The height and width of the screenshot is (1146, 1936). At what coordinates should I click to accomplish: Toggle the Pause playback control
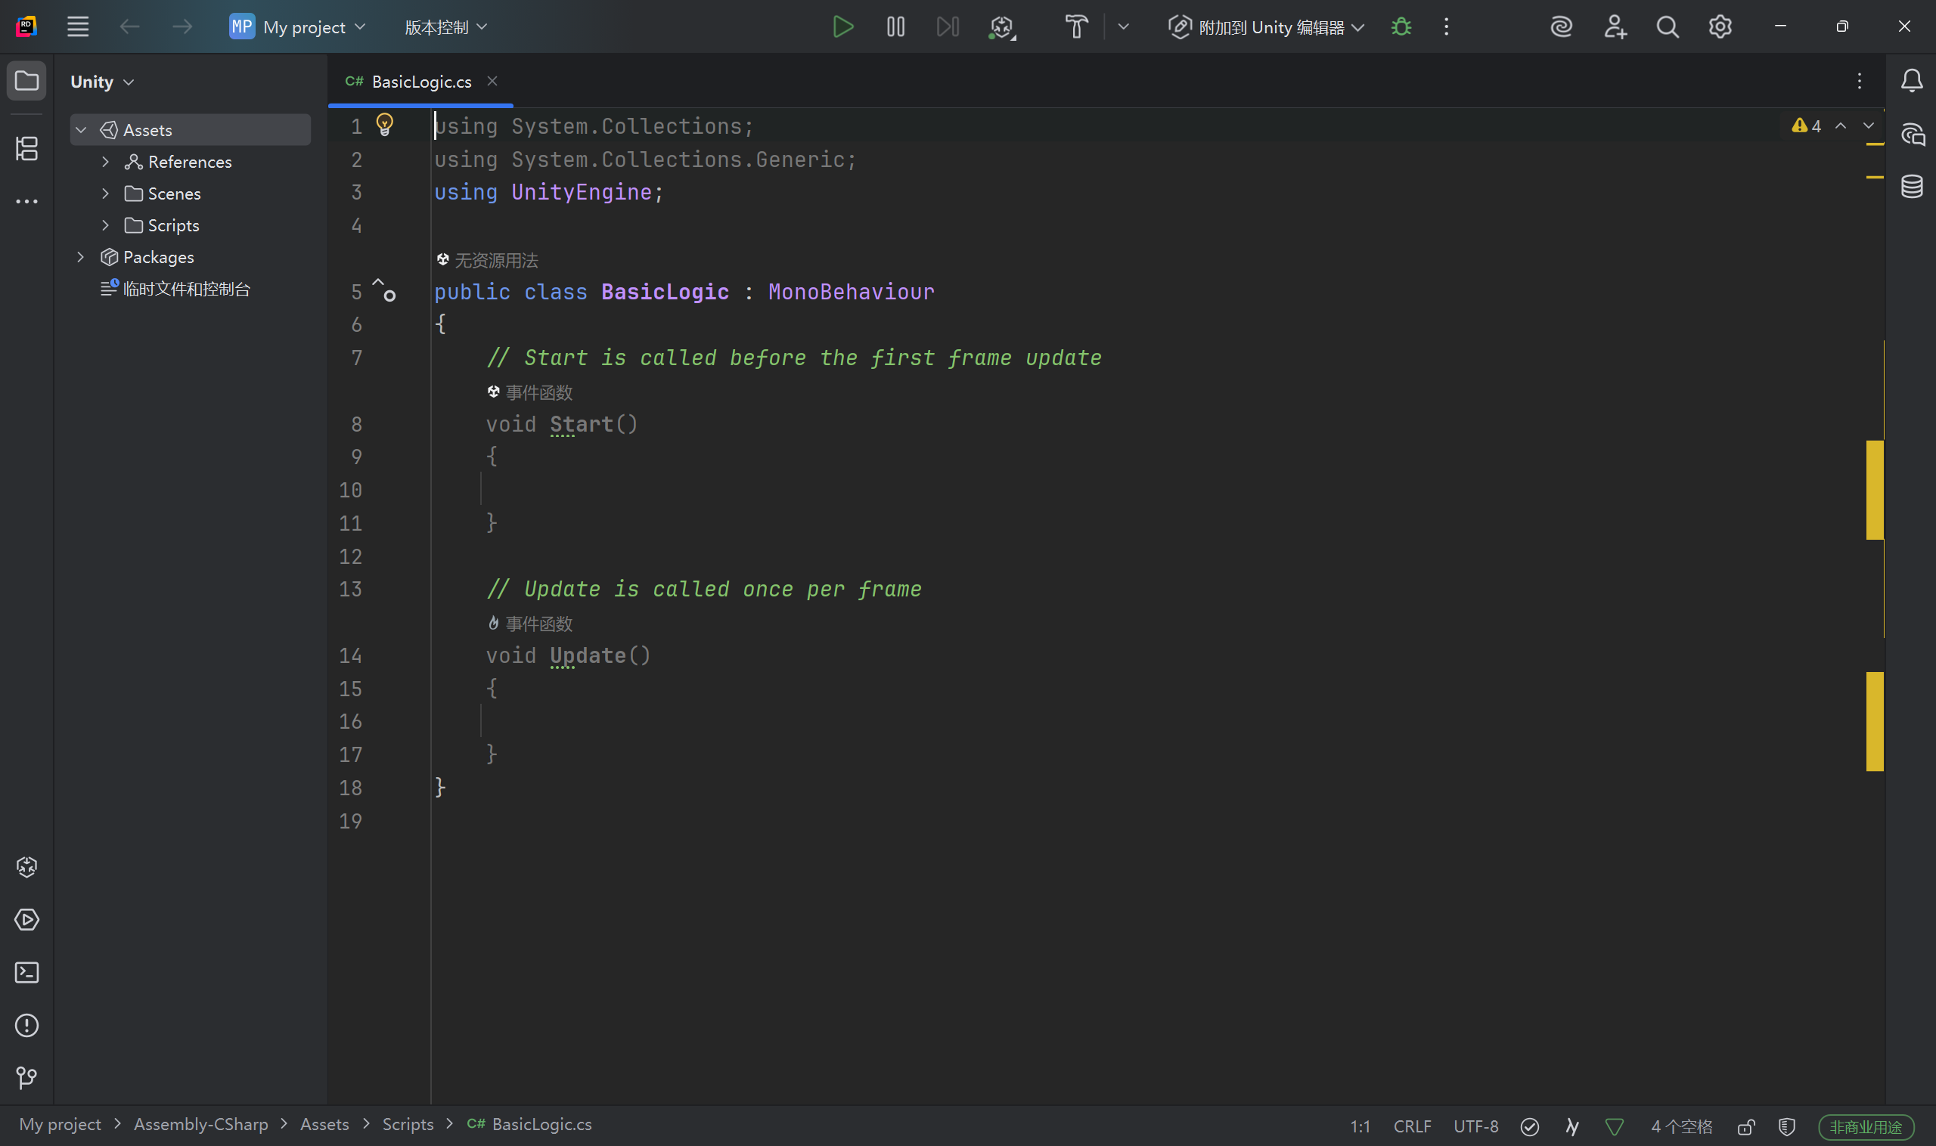tap(895, 27)
